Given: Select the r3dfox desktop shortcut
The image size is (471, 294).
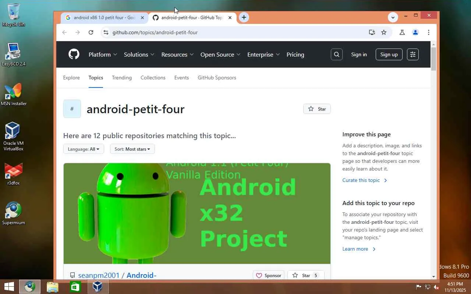Looking at the screenshot, I should pyautogui.click(x=14, y=174).
